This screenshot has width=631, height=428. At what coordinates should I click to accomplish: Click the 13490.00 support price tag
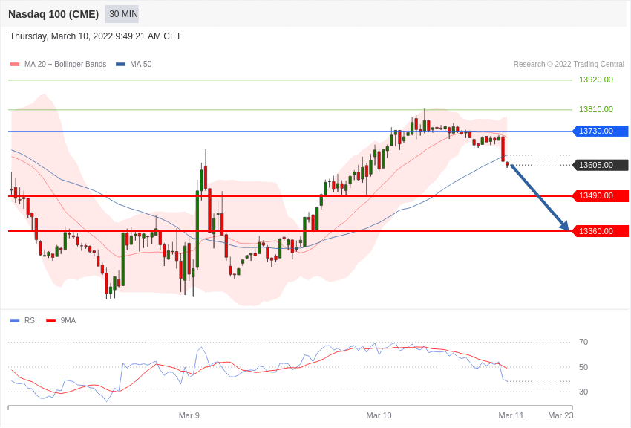pyautogui.click(x=601, y=195)
